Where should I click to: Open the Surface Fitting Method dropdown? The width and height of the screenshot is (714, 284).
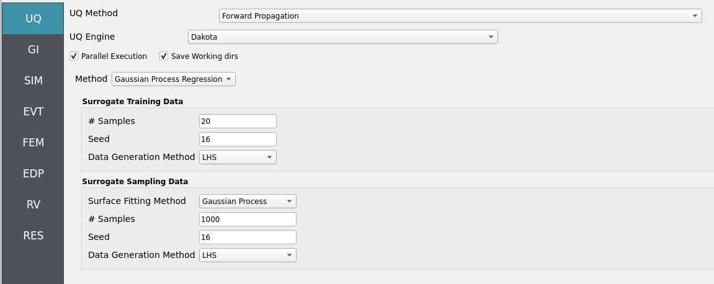pyautogui.click(x=248, y=201)
